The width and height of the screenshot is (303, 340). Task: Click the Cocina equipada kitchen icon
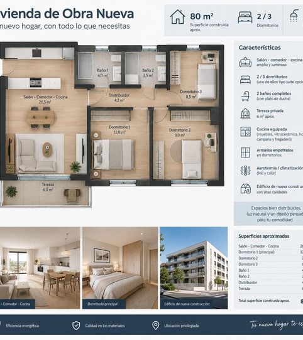[245, 132]
